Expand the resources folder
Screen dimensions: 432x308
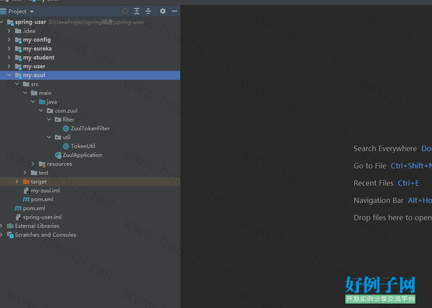33,164
